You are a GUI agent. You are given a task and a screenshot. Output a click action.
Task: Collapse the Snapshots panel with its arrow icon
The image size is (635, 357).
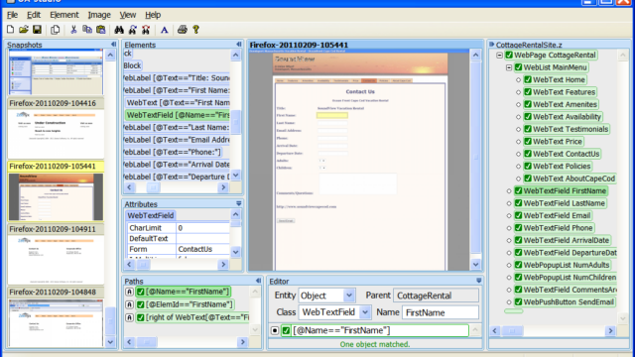click(113, 44)
